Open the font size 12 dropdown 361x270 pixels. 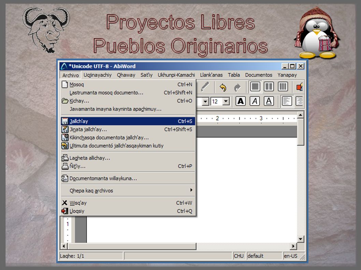point(226,101)
